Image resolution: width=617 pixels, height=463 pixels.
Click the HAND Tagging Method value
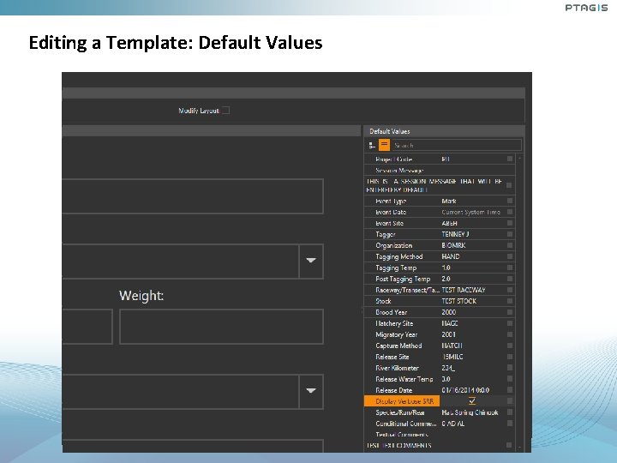click(x=451, y=256)
